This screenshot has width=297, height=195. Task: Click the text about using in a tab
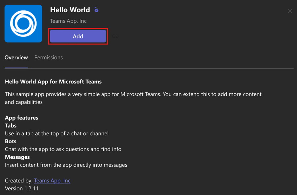click(57, 134)
